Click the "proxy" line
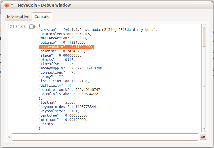This screenshot has width=214, height=148. [x=52, y=77]
